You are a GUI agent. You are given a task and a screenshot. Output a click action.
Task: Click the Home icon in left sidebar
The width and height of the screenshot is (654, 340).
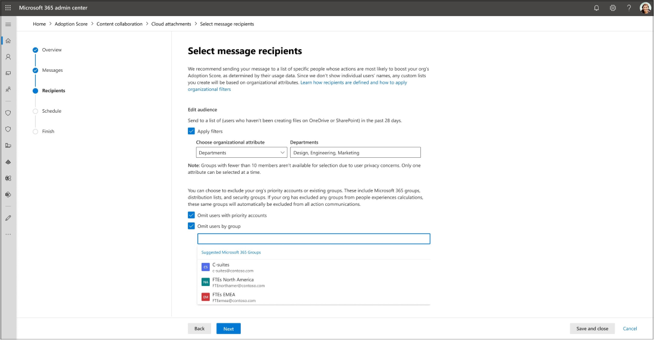coord(8,40)
